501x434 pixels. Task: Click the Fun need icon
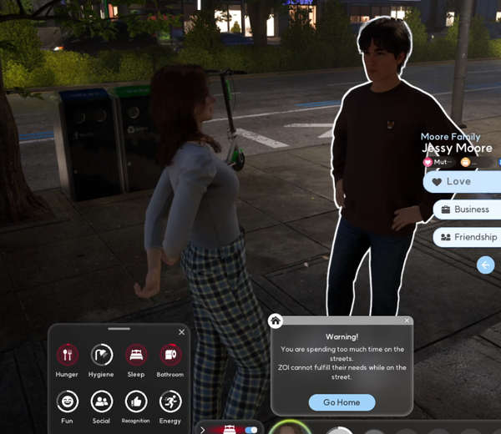tap(68, 401)
